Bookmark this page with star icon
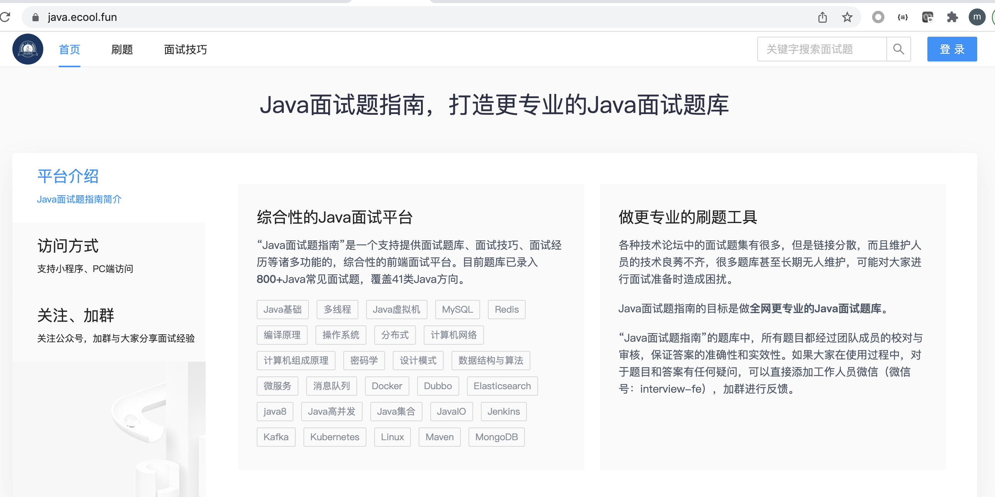995x497 pixels. coord(847,17)
